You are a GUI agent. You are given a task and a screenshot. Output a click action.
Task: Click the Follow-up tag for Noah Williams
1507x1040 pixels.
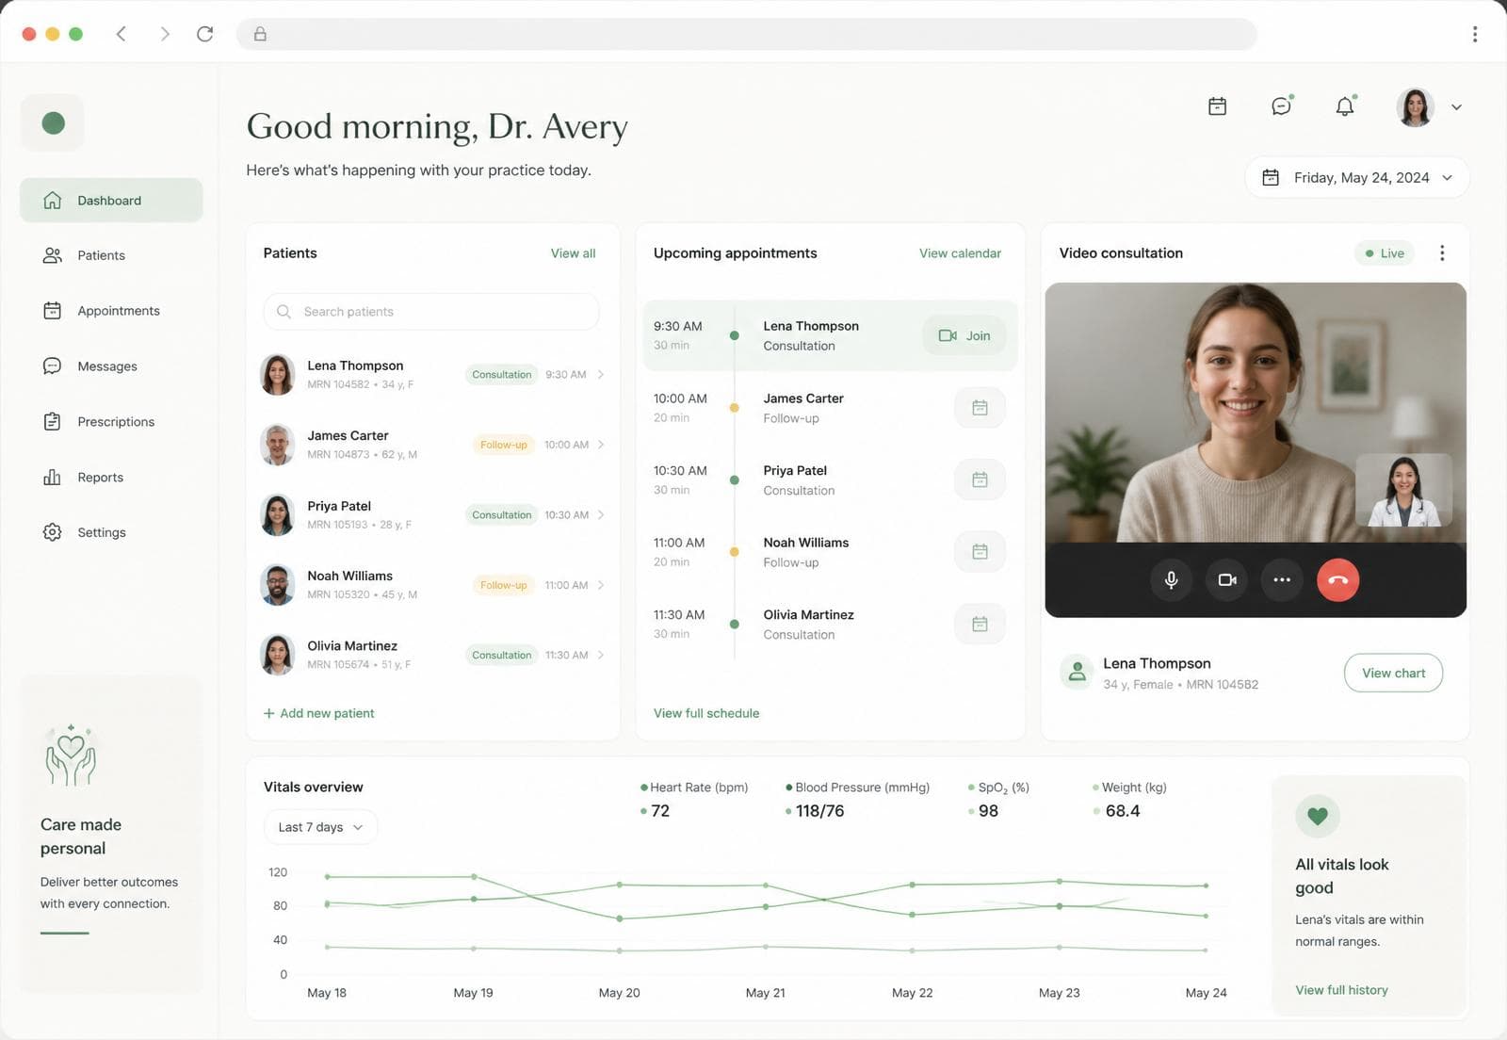(503, 585)
